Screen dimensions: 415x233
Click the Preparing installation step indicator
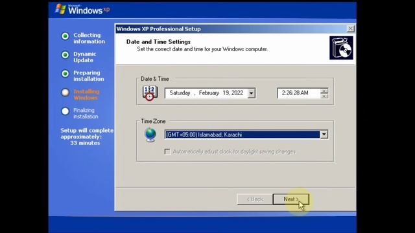coord(65,74)
